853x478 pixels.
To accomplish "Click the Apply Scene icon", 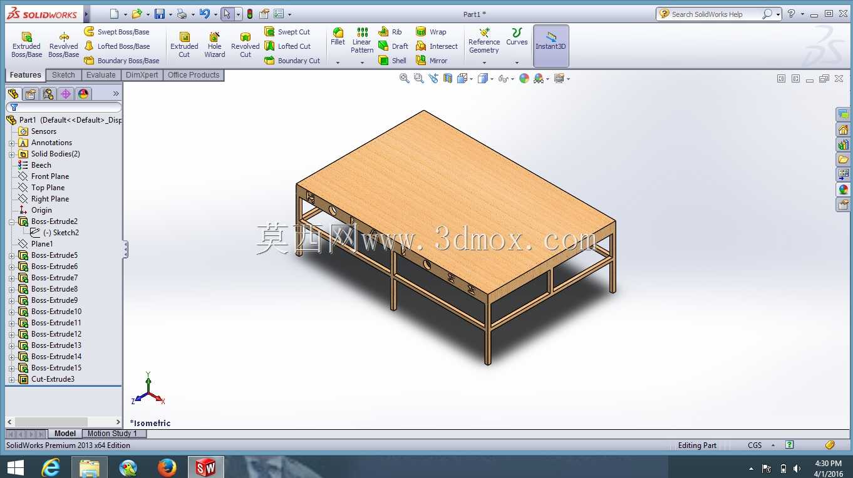I will pos(539,78).
